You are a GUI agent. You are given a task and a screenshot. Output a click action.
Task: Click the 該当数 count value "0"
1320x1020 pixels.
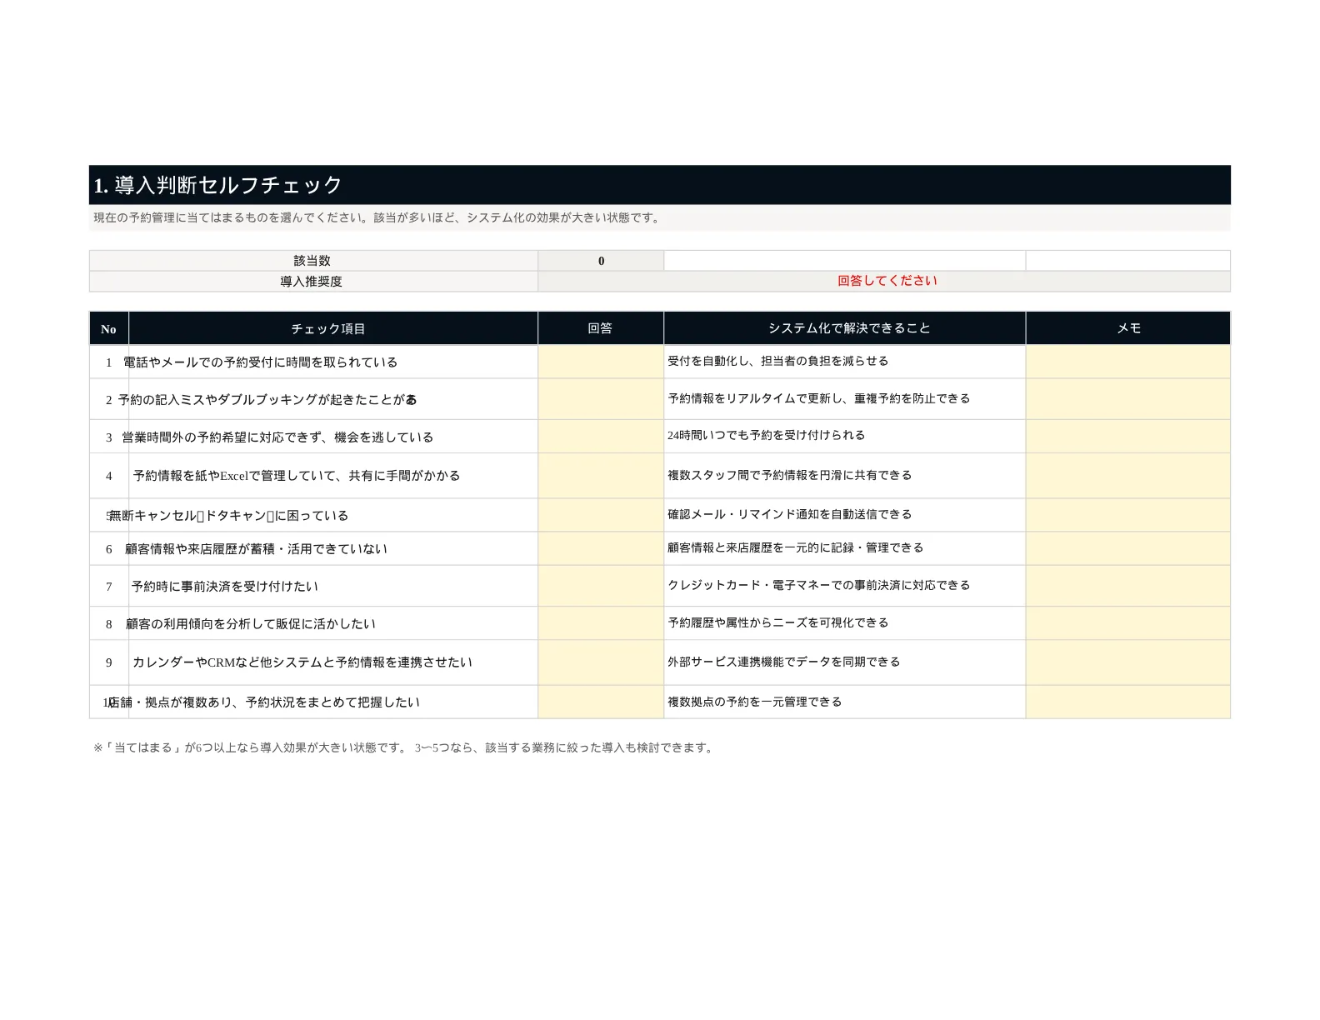click(601, 261)
